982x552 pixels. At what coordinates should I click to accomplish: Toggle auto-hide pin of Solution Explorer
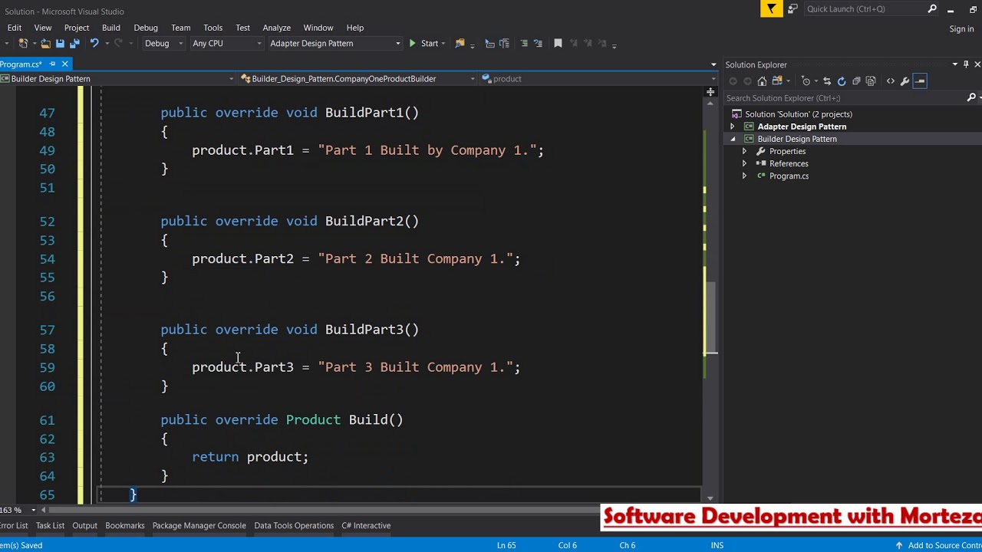966,64
